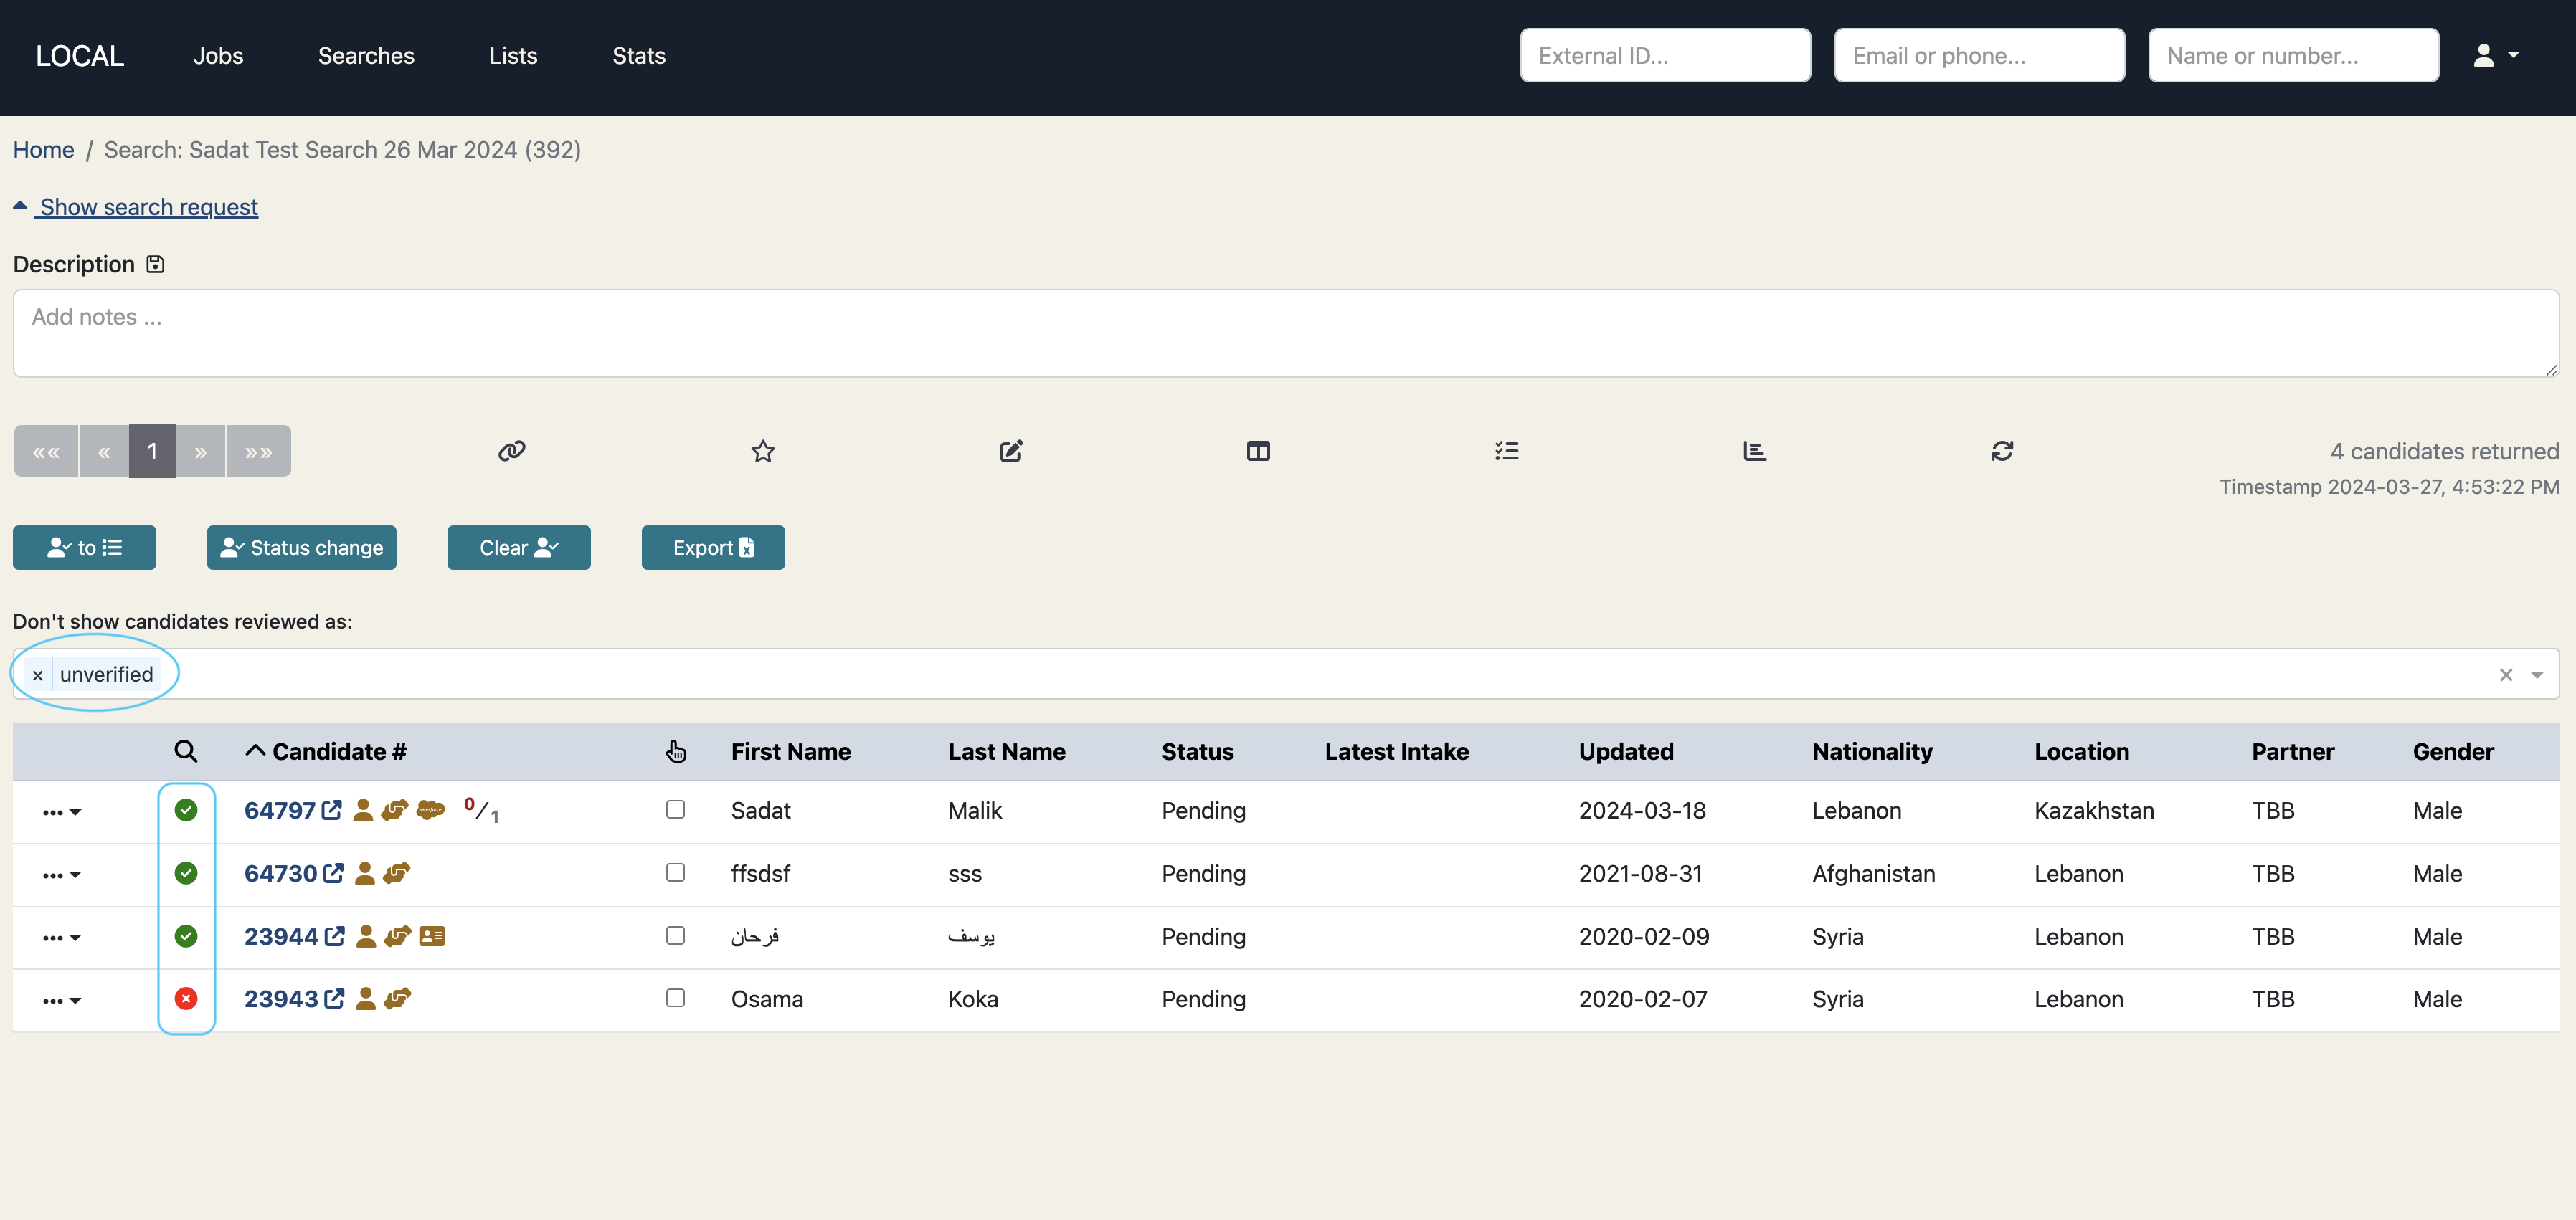Tick the checkbox for candidate ffsdsf
This screenshot has width=2576, height=1220.
coord(675,872)
